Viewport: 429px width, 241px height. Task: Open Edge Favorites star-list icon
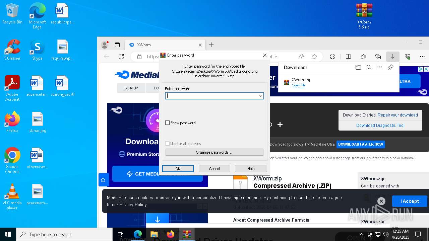[363, 57]
